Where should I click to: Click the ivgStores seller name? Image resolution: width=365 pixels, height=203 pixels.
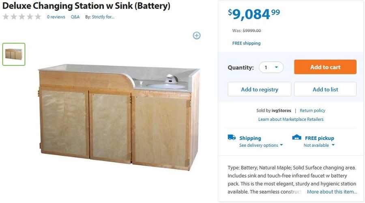tap(281, 110)
